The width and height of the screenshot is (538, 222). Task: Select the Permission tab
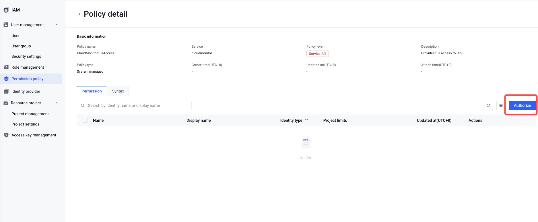pos(92,91)
